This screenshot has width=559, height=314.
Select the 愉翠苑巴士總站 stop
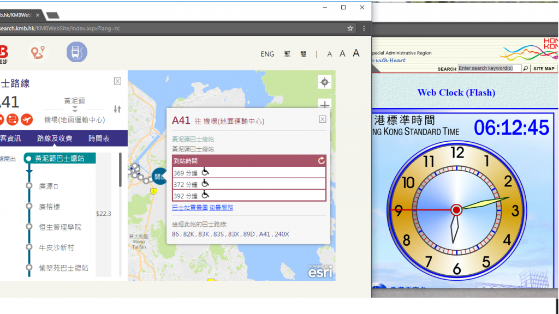[x=63, y=268]
